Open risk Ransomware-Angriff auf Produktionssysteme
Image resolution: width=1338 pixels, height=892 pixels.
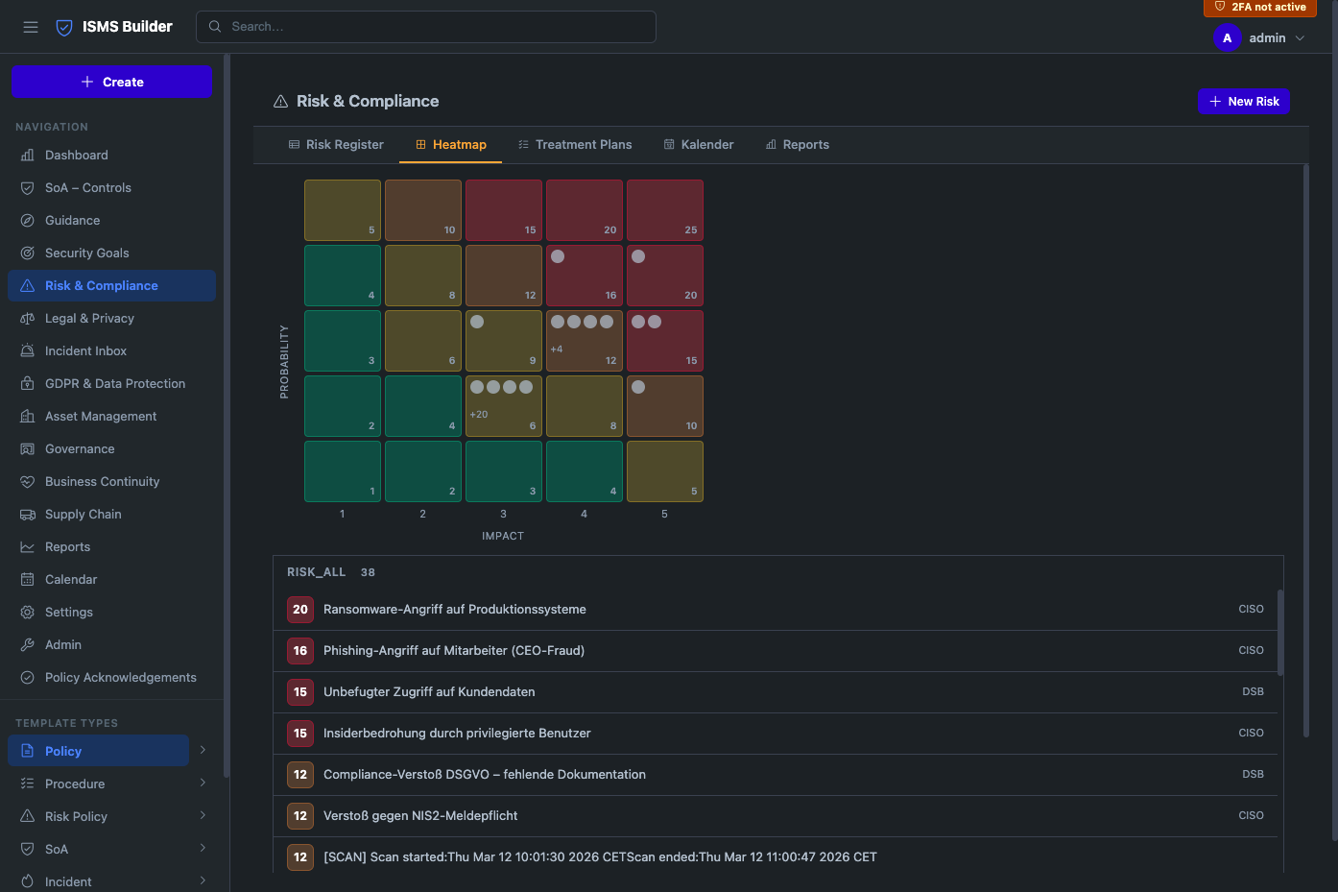click(x=776, y=610)
